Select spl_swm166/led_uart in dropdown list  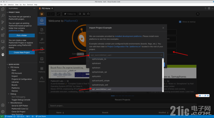126,89
